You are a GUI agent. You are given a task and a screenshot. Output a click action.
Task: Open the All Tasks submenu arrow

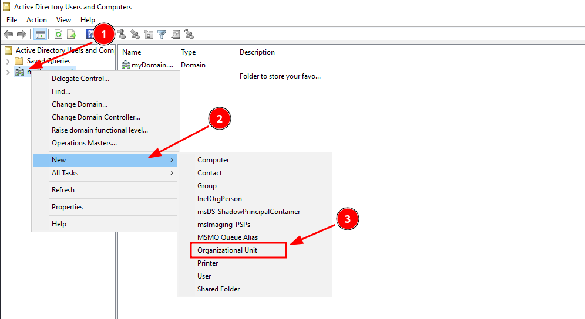(172, 173)
